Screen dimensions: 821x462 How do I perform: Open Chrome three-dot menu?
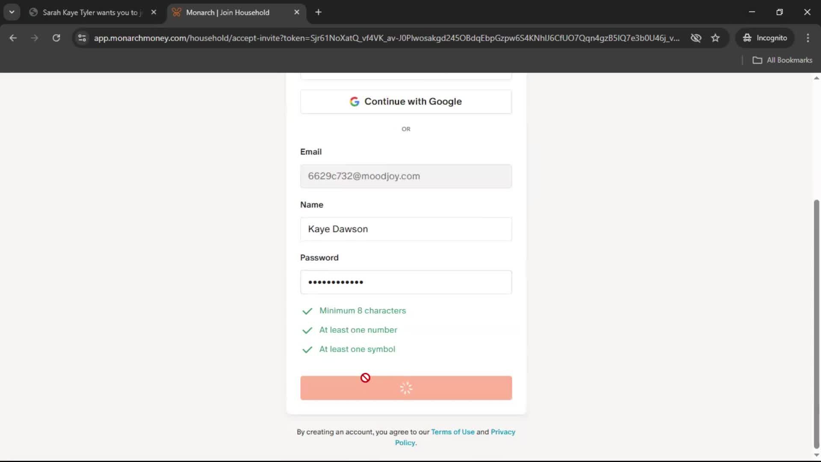click(x=808, y=38)
